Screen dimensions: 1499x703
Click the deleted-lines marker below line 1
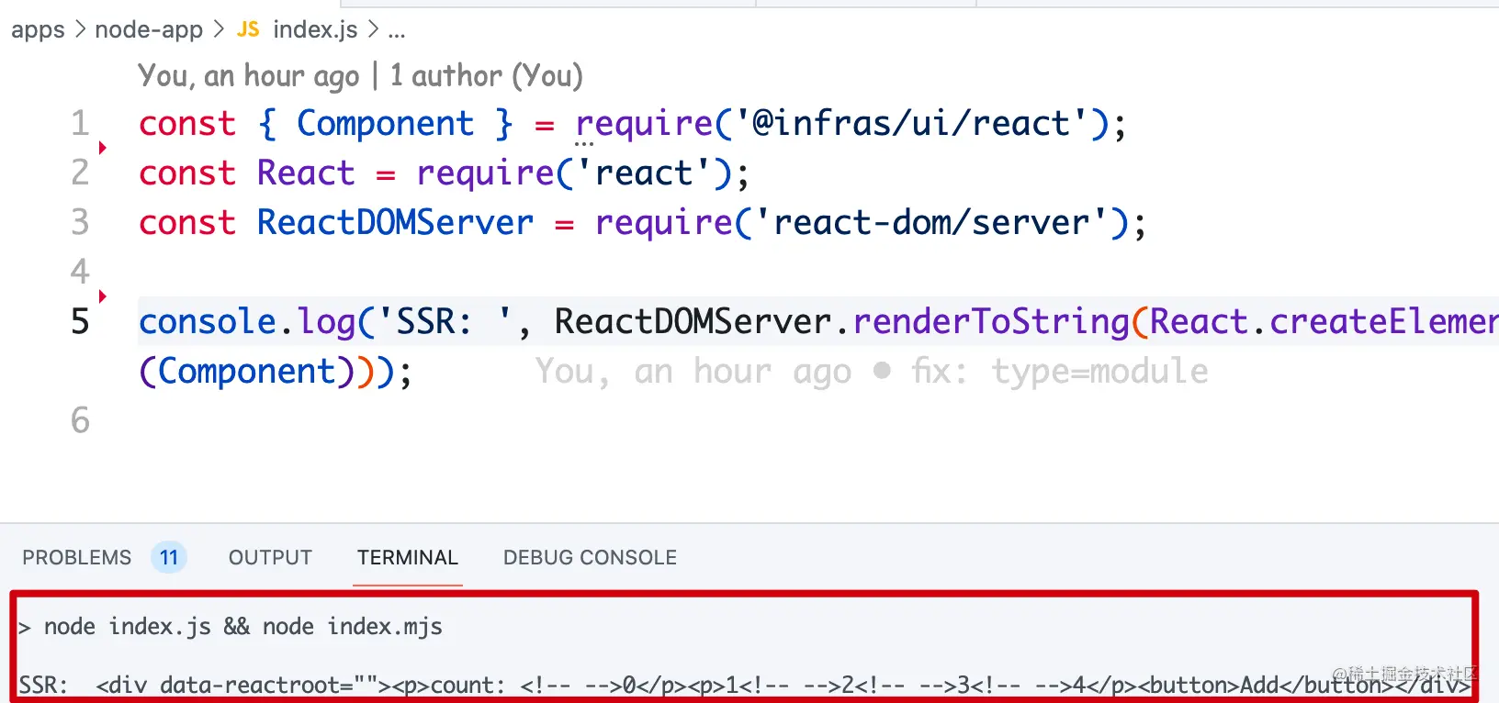click(x=102, y=148)
